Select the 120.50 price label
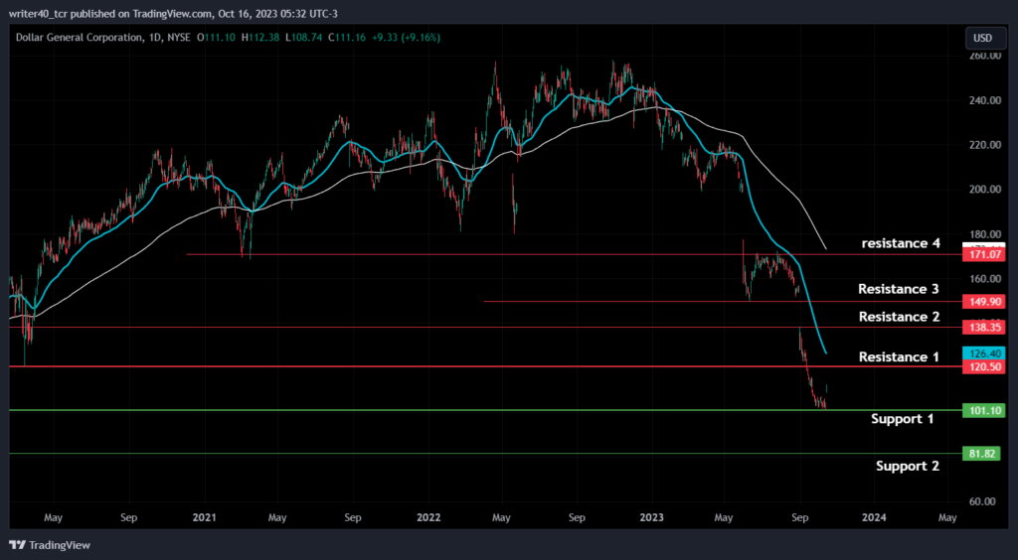This screenshot has height=560, width=1018. [x=984, y=366]
